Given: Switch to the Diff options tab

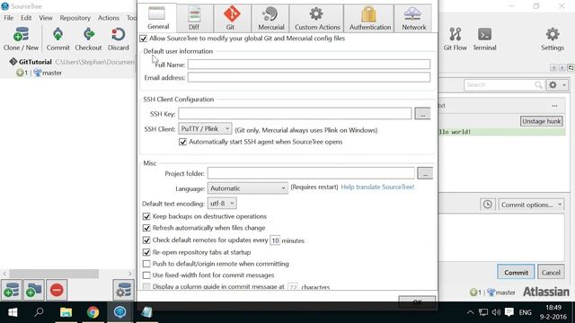Looking at the screenshot, I should click(194, 18).
